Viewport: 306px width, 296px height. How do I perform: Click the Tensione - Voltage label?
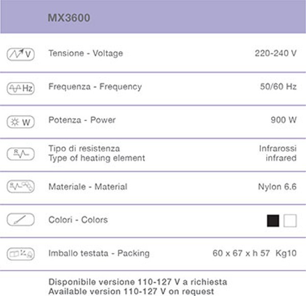[86, 53]
